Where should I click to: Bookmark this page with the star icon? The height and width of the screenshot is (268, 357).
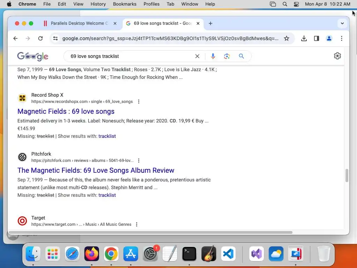287,38
